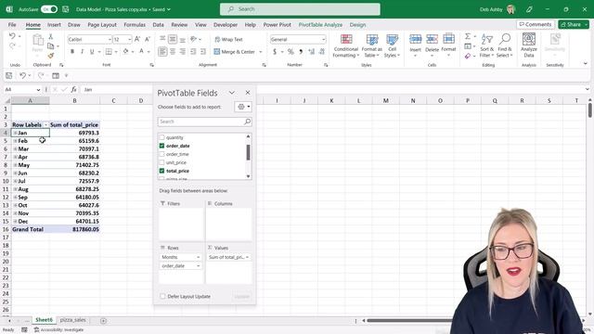This screenshot has width=594, height=334.
Task: Click the Format Painter brush
Action: (51, 56)
